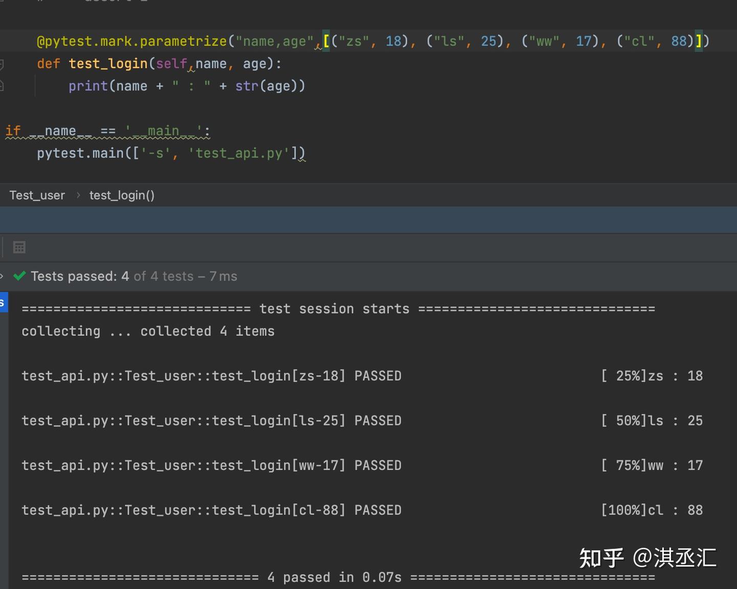Click the pytest.main line to place cursor
The width and height of the screenshot is (737, 589).
[x=169, y=153]
